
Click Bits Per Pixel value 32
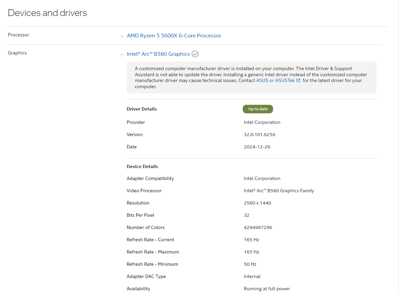click(x=246, y=215)
